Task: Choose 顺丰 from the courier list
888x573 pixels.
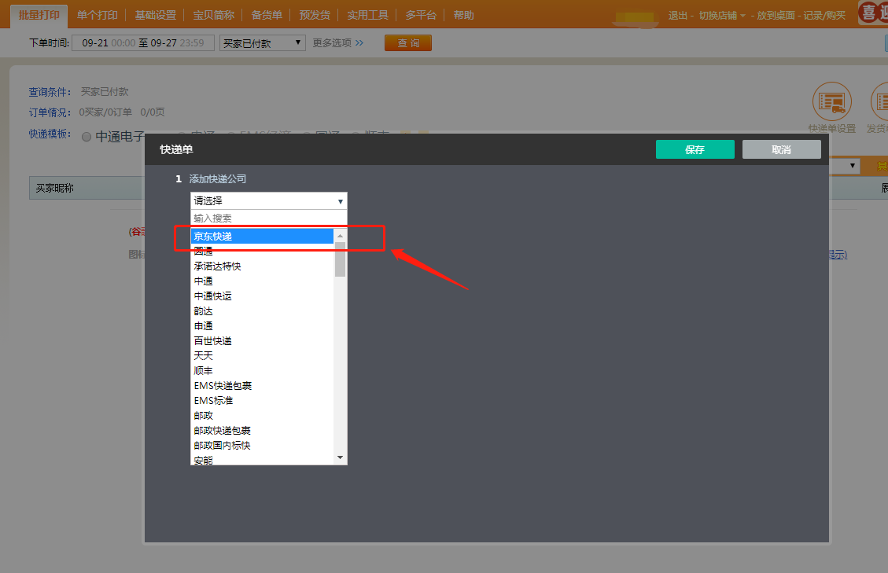Action: (262, 371)
